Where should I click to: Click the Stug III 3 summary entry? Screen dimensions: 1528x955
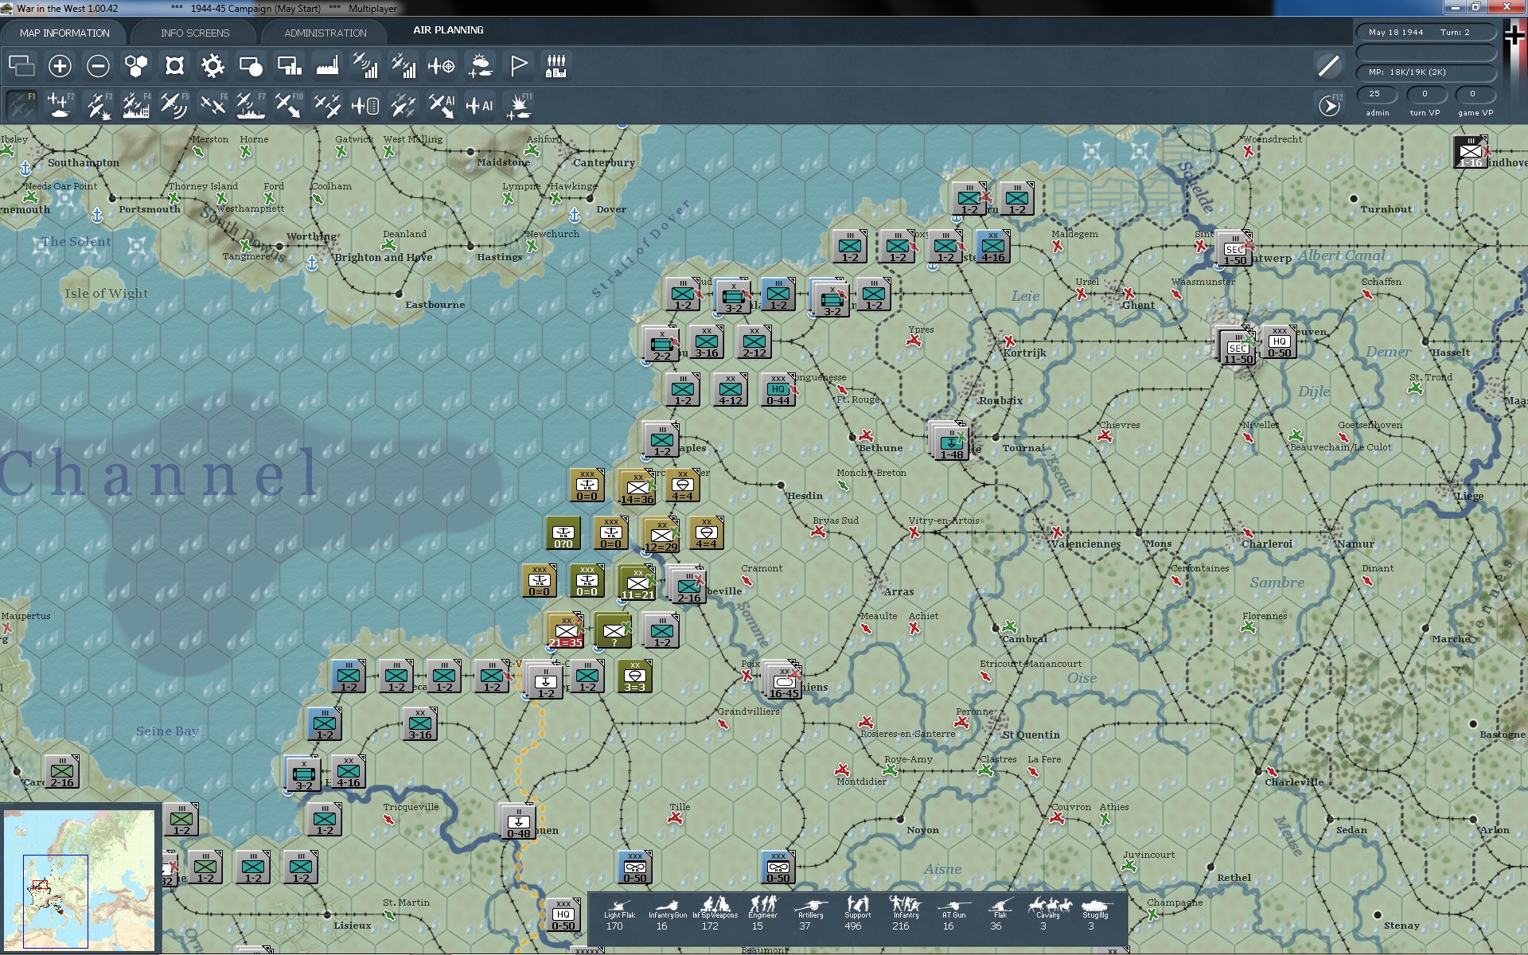[1093, 914]
